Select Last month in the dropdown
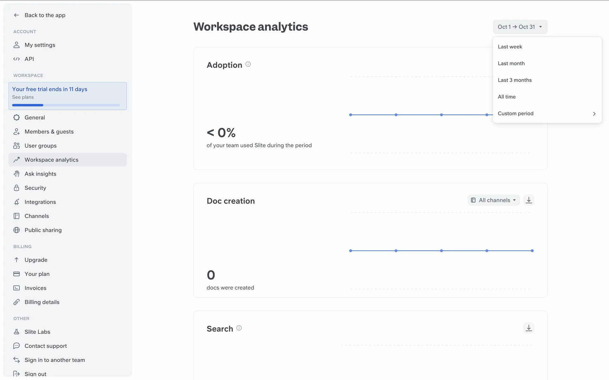This screenshot has width=609, height=380. [x=511, y=63]
